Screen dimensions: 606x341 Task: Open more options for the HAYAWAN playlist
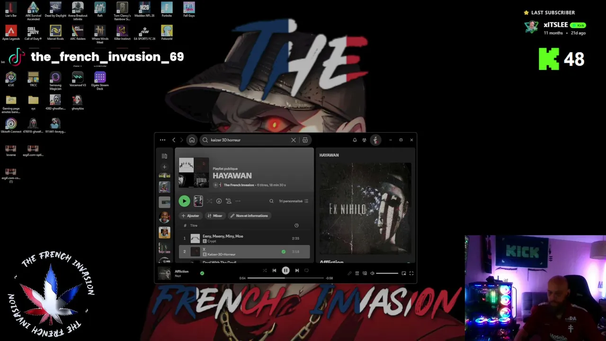pos(238,201)
